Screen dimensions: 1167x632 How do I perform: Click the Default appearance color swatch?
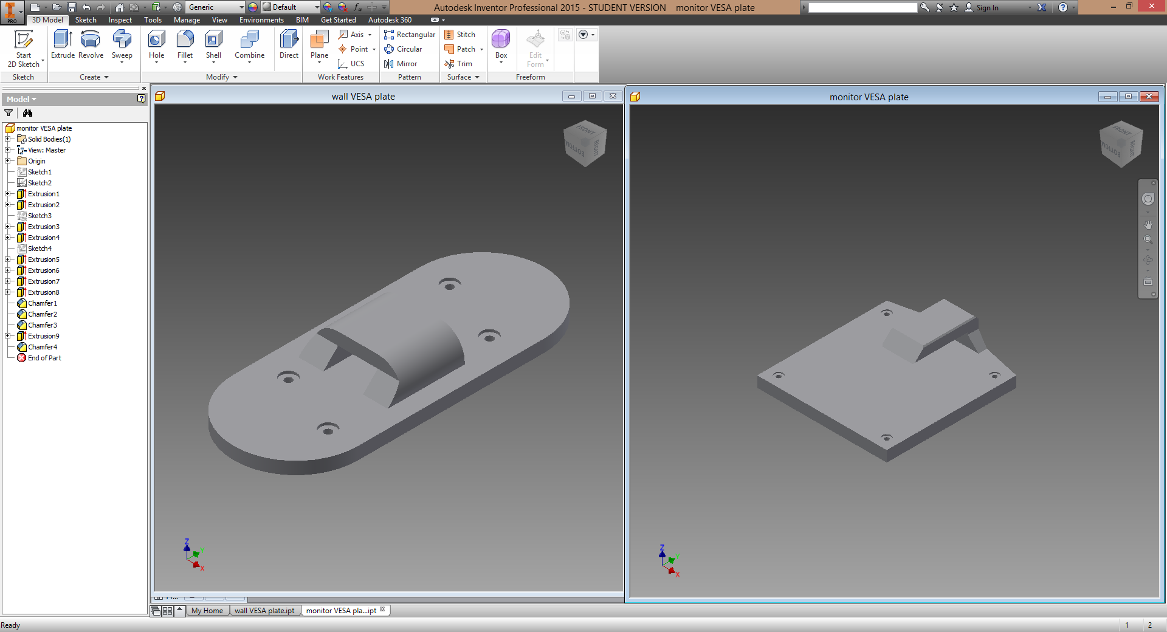(x=266, y=7)
